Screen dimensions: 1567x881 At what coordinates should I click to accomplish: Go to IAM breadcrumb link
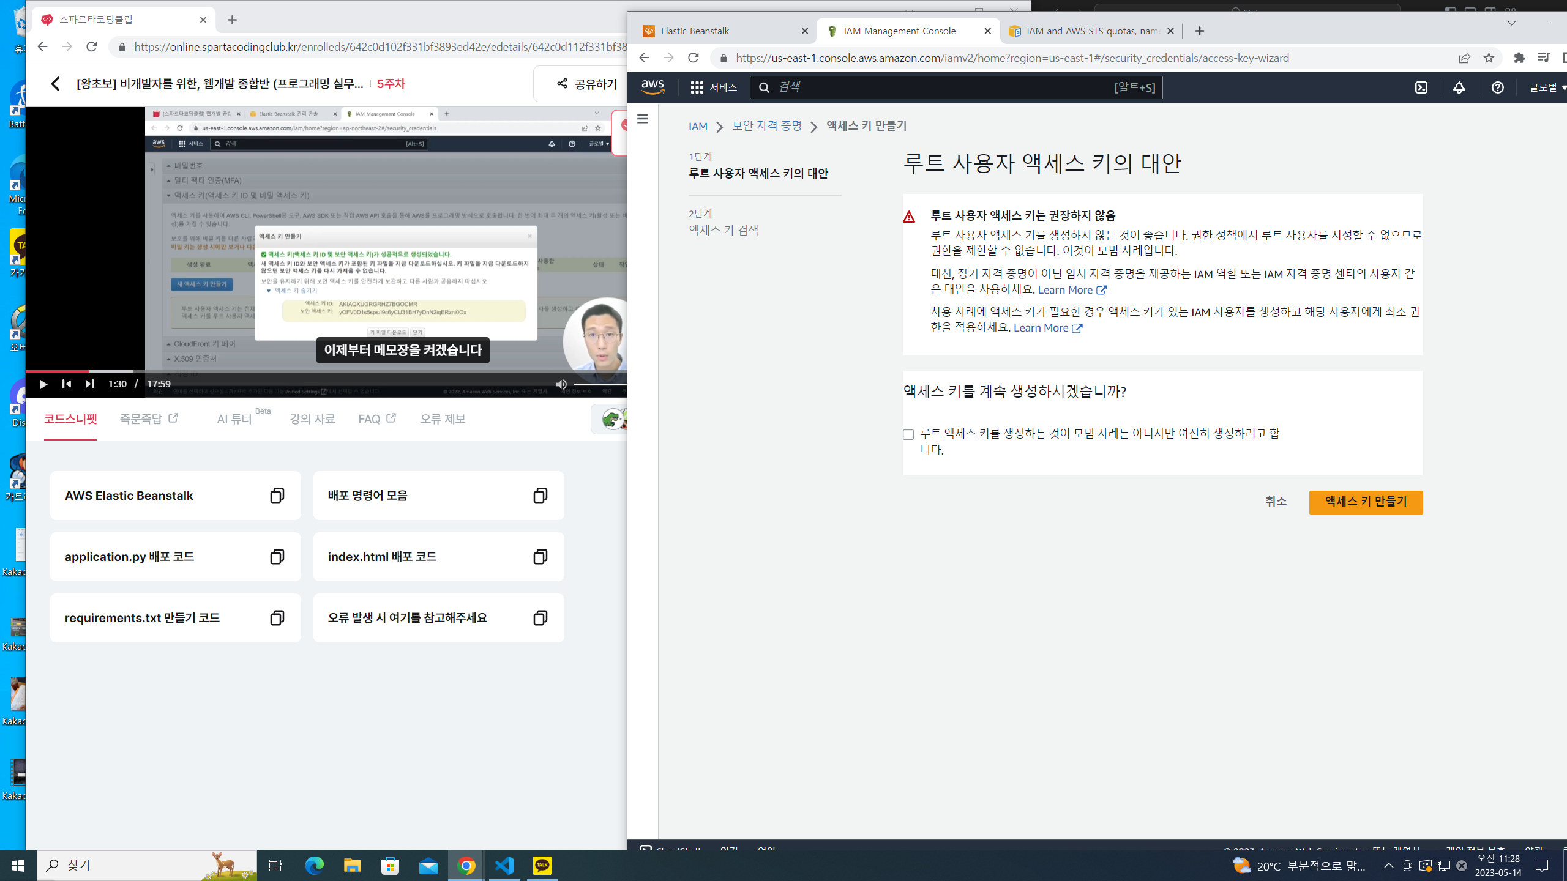coord(698,126)
